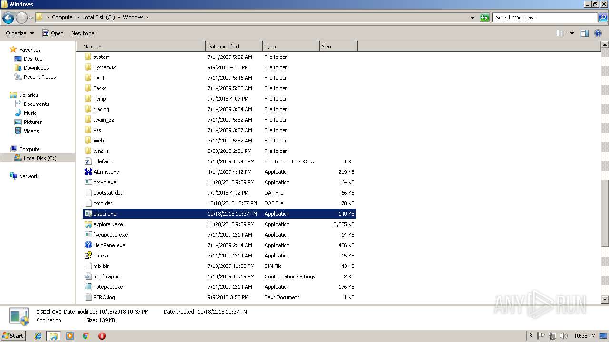Viewport: 609px width, 342px height.
Task: Select the bfsvc.exe icon
Action: point(88,182)
